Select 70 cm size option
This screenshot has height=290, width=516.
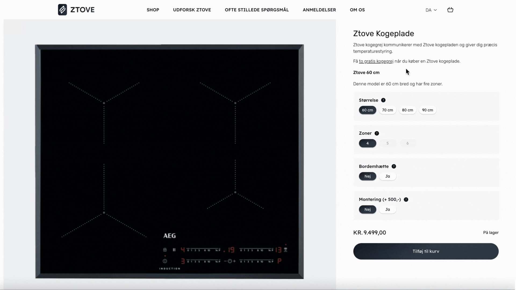[388, 110]
